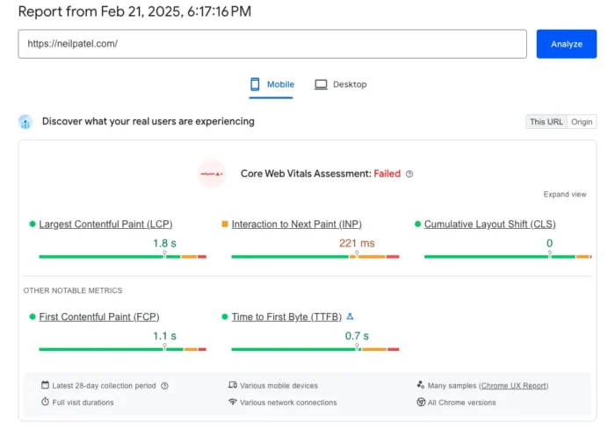Open Cumulative Layout Shift (CLS) link

tap(490, 224)
